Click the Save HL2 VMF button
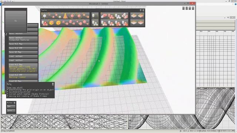 (23, 48)
